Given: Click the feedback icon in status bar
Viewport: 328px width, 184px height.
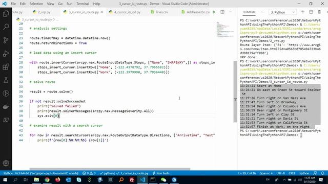Looking at the screenshot, I should click(x=315, y=173).
